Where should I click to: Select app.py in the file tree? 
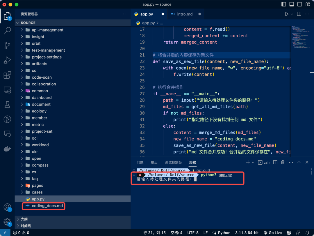[x=73, y=199]
